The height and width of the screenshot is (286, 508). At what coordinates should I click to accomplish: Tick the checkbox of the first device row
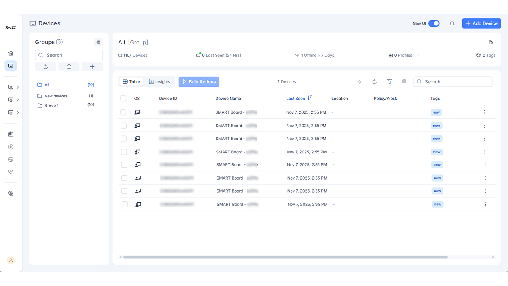click(124, 112)
